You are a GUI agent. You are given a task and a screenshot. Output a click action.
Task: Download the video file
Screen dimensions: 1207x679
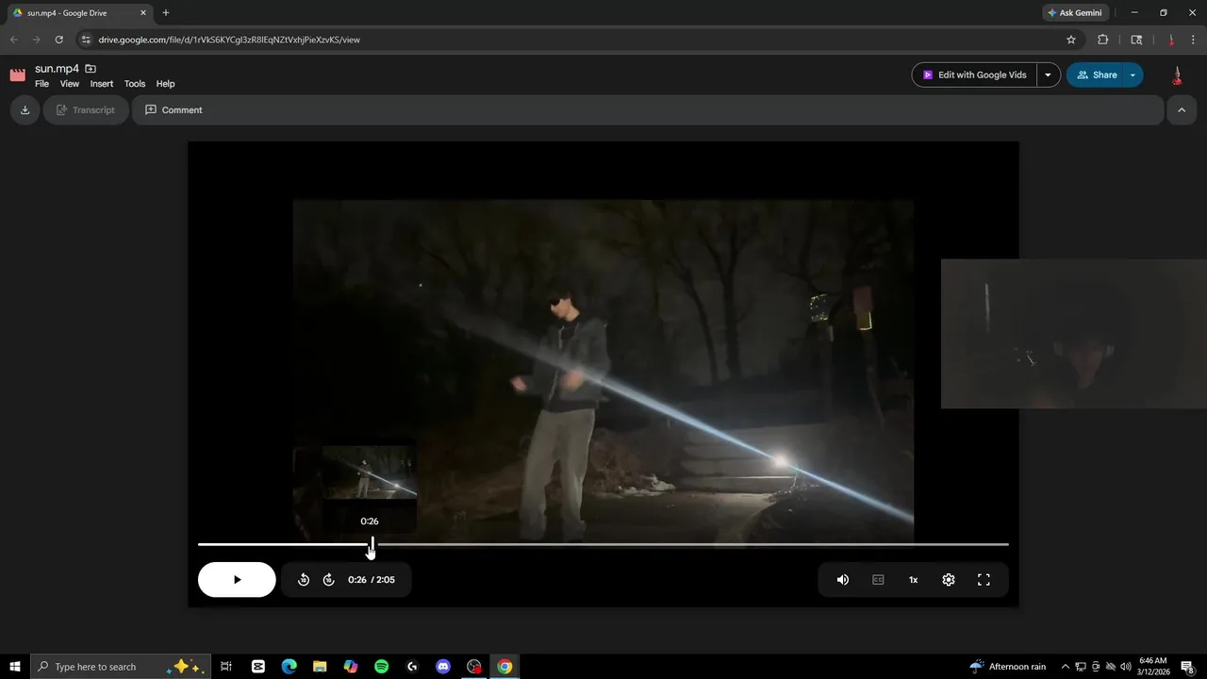click(25, 110)
